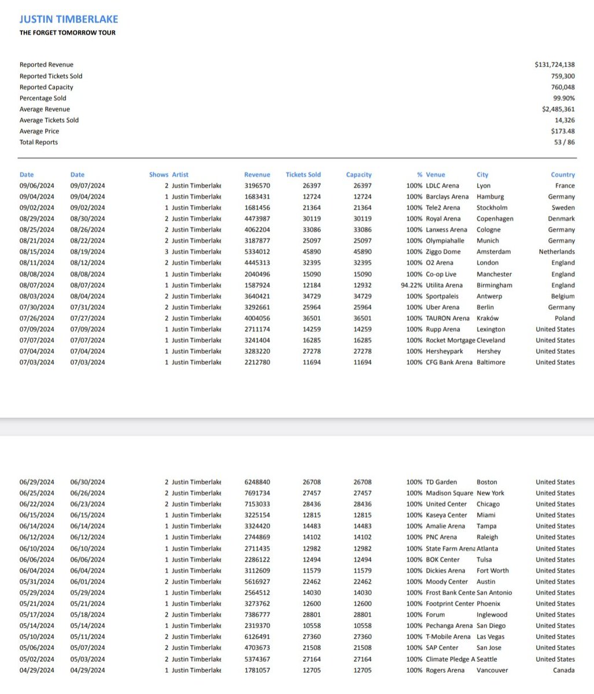This screenshot has width=594, height=694.
Task: Click TAURON Arena venue cell
Action: pos(448,318)
